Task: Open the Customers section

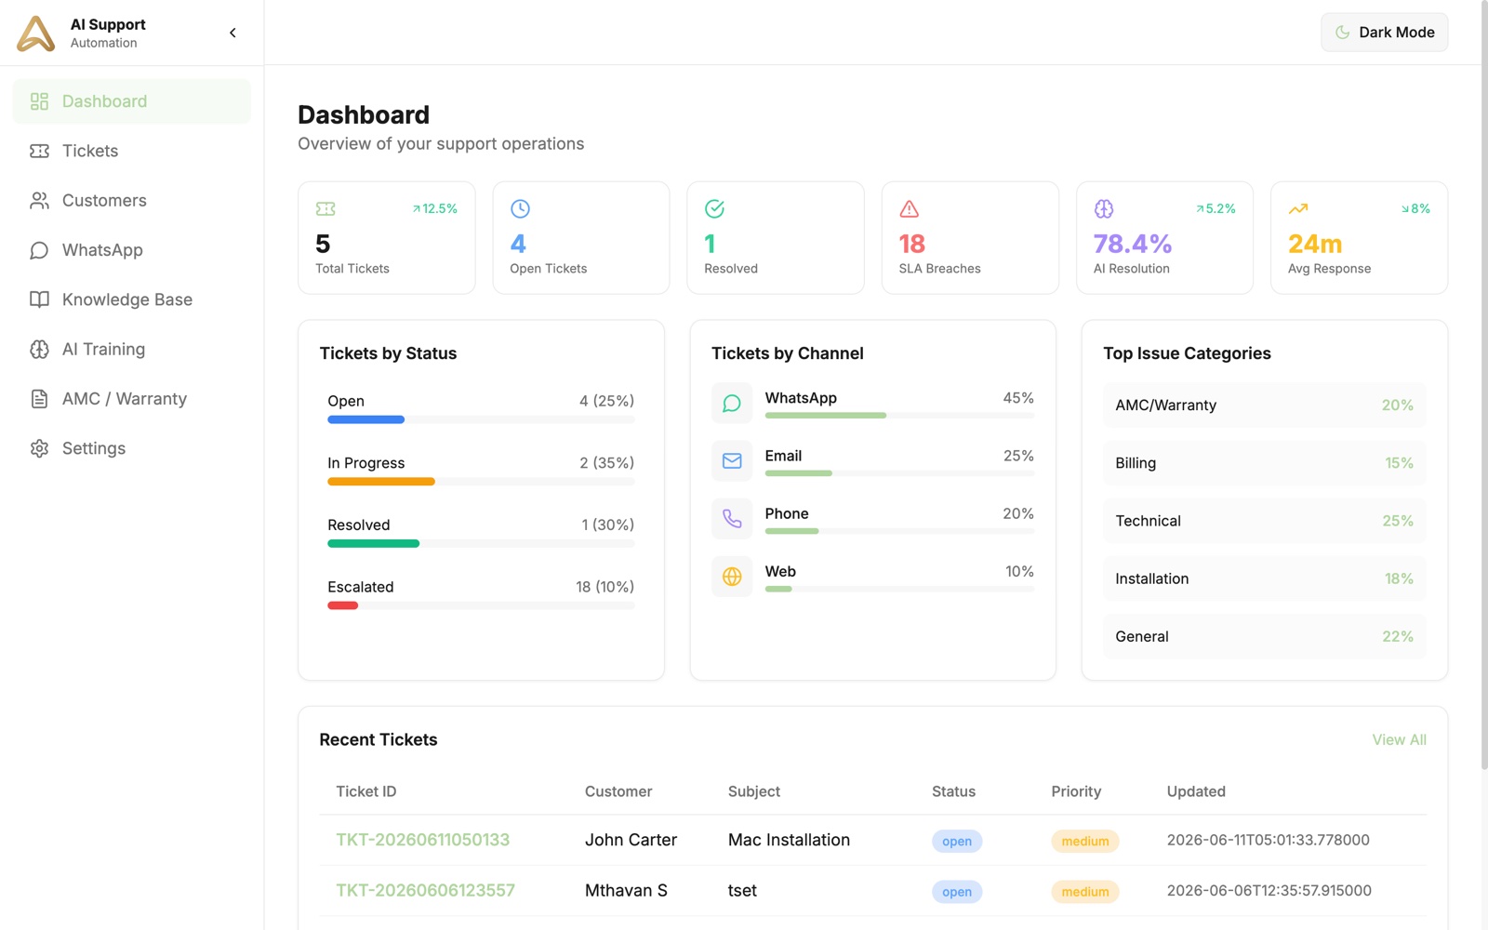Action: [132, 200]
